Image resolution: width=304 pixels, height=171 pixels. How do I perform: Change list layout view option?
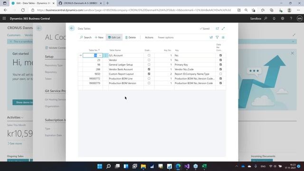pyautogui.click(x=223, y=38)
